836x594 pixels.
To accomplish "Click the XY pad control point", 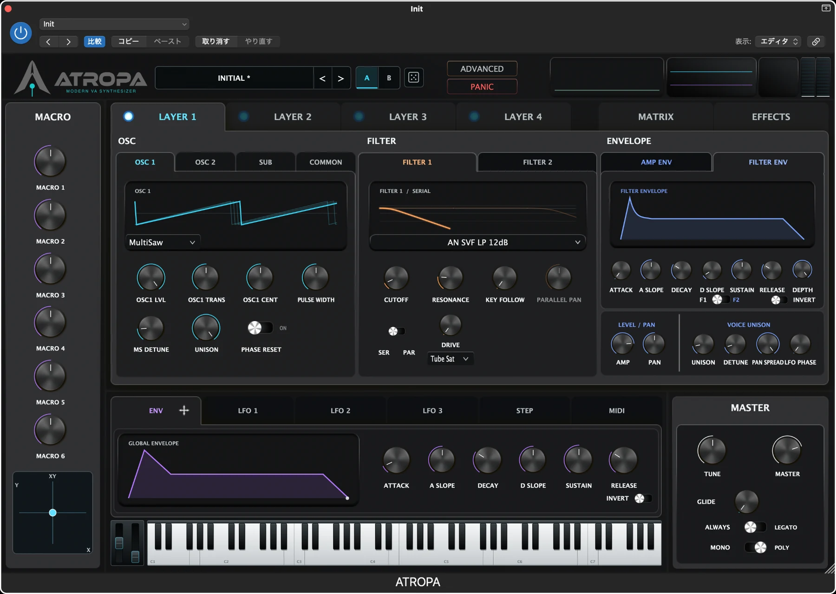I will (52, 512).
